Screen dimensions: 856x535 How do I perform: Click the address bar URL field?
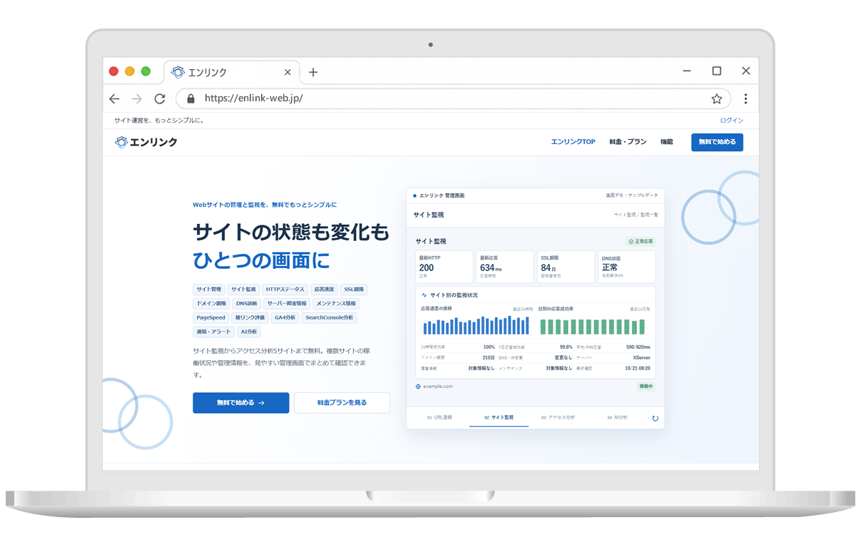(454, 98)
